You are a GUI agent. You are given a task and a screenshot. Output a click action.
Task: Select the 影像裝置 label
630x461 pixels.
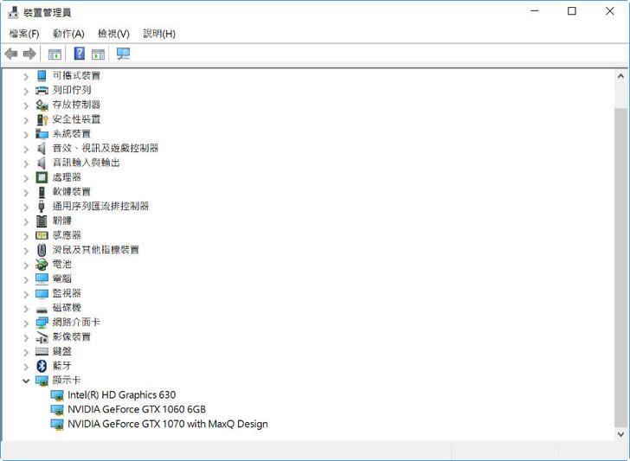coord(72,337)
